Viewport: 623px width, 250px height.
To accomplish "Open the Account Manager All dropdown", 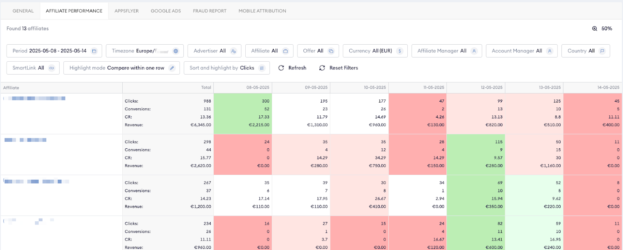I will click(x=521, y=51).
